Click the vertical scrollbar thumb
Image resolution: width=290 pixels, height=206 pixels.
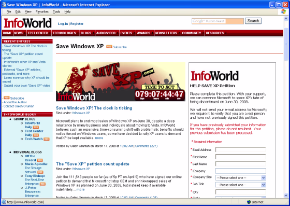tap(286, 44)
